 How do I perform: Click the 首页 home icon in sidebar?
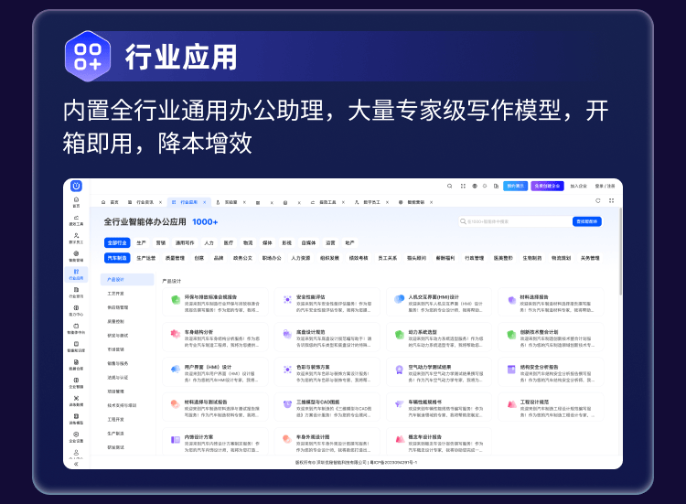coord(76,199)
